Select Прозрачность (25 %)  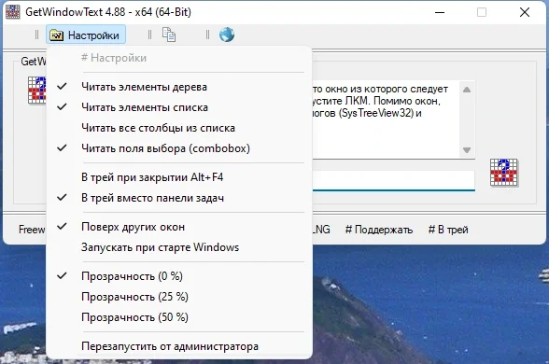tap(179, 297)
